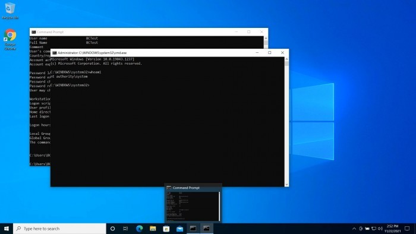Show hidden system tray icons chevron
The width and height of the screenshot is (416, 234).
tap(354, 229)
